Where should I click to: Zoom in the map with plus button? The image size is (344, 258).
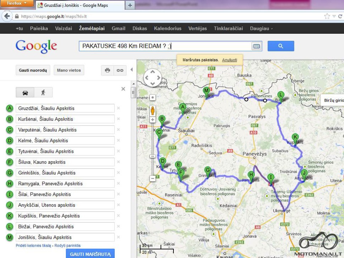[x=152, y=120]
